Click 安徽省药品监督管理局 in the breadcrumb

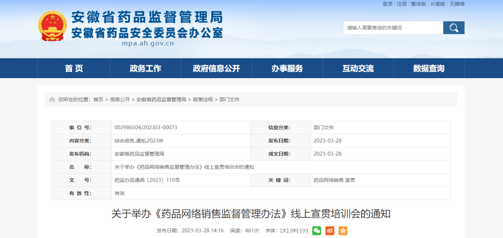[161, 99]
